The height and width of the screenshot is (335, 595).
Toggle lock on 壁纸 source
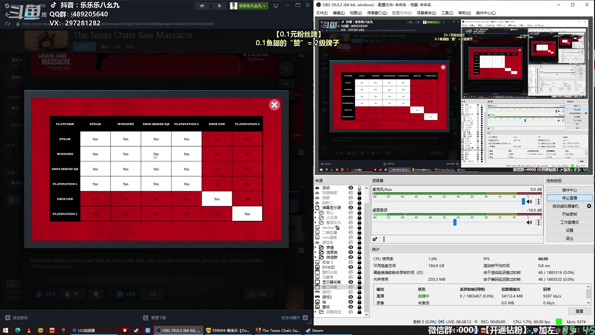[x=359, y=307]
